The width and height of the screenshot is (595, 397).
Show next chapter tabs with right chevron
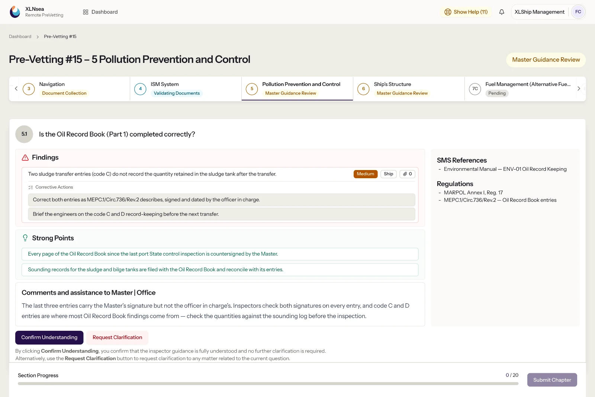pyautogui.click(x=579, y=89)
